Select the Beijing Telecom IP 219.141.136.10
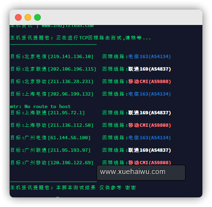The width and height of the screenshot is (212, 207). click(71, 57)
